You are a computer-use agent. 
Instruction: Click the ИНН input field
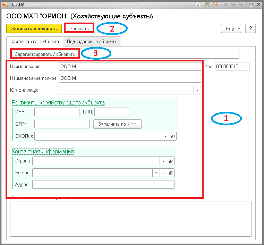point(57,112)
